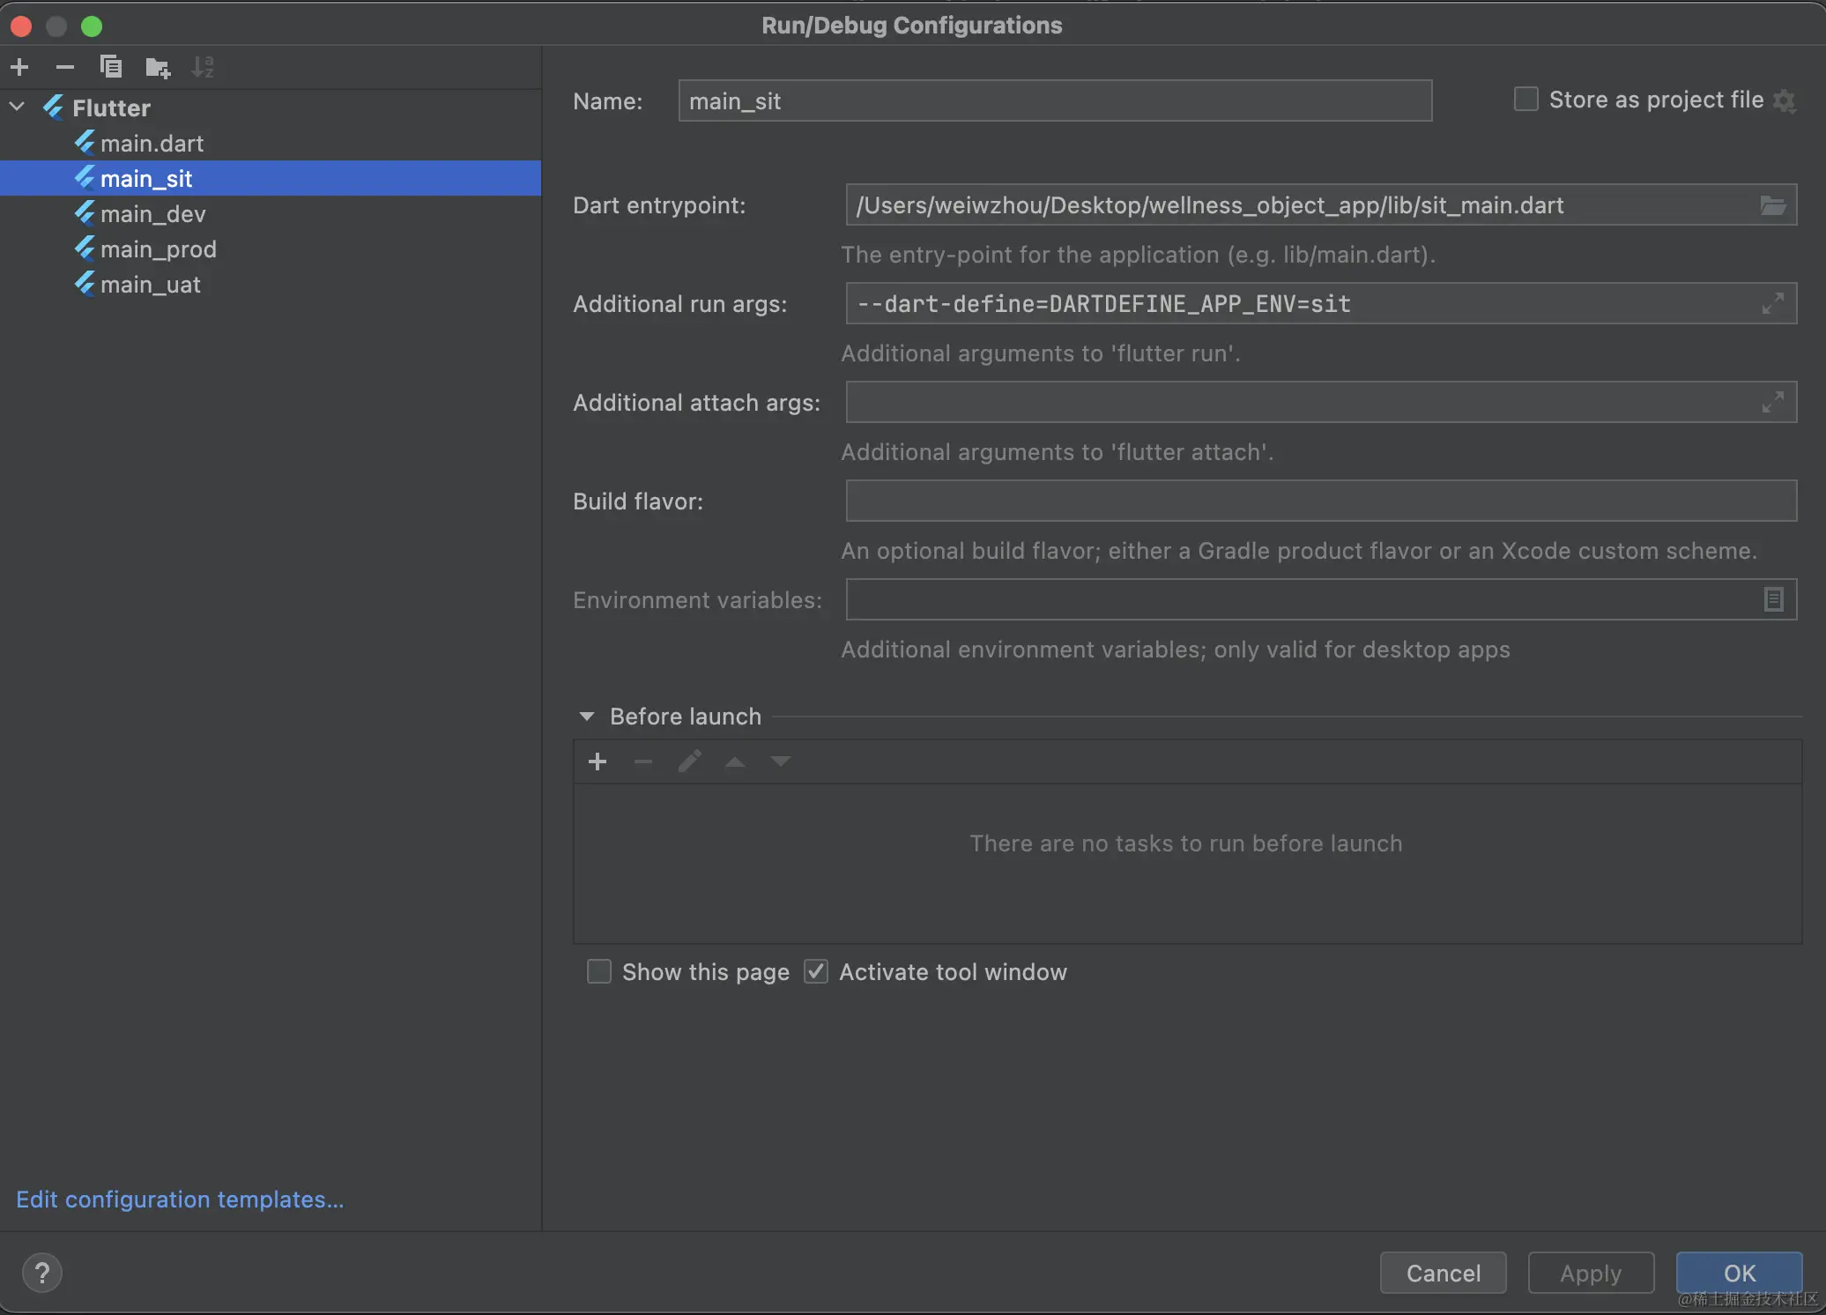The width and height of the screenshot is (1826, 1315).
Task: Expand the Additional attach args field
Action: 1772,403
